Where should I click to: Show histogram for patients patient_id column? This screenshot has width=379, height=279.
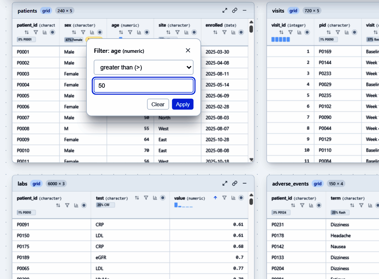tap(45, 32)
